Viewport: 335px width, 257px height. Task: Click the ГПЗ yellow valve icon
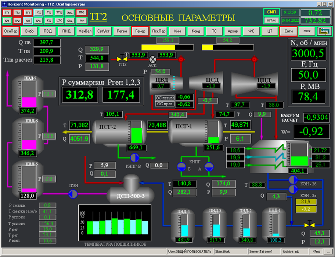point(120,58)
